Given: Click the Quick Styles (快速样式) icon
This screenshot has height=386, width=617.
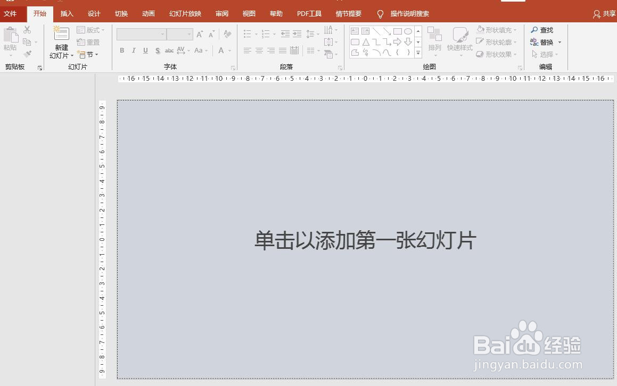Looking at the screenshot, I should (x=460, y=37).
